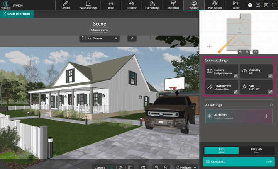278x169 pixels.
Task: Edit Environment settings with pencil icon
Action: [x=236, y=92]
